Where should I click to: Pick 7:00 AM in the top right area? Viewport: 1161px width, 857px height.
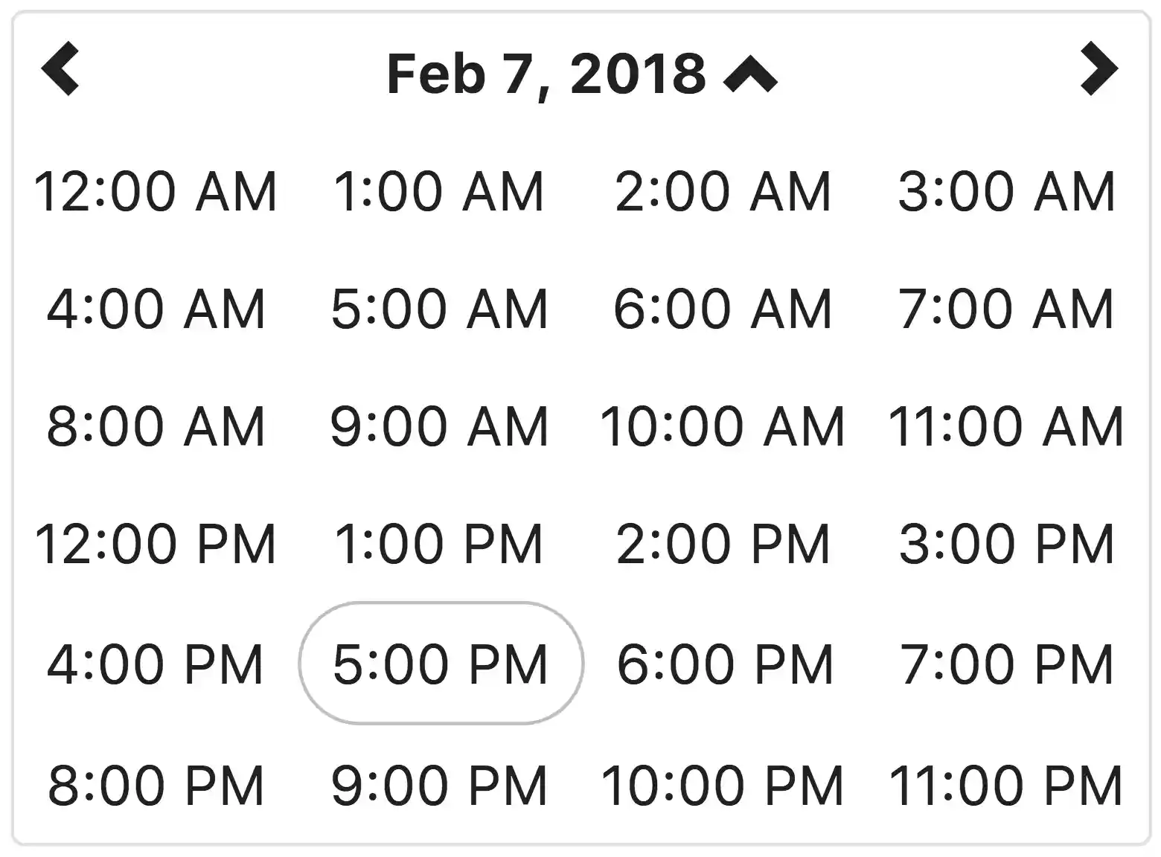1006,307
